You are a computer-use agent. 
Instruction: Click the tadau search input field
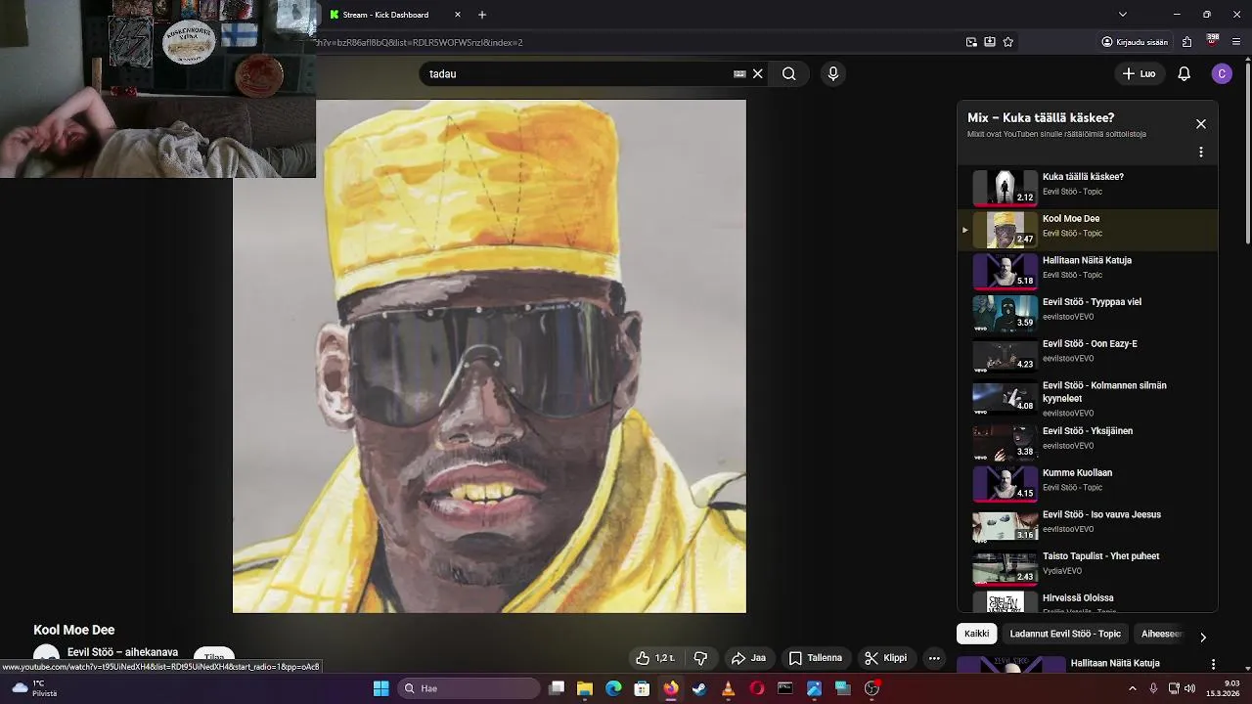tap(577, 73)
